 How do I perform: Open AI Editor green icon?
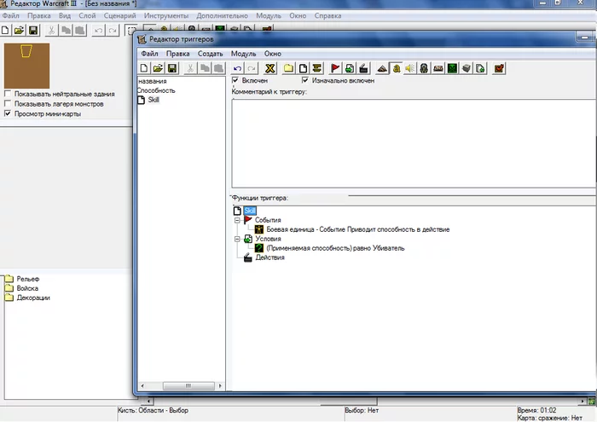[x=452, y=68]
